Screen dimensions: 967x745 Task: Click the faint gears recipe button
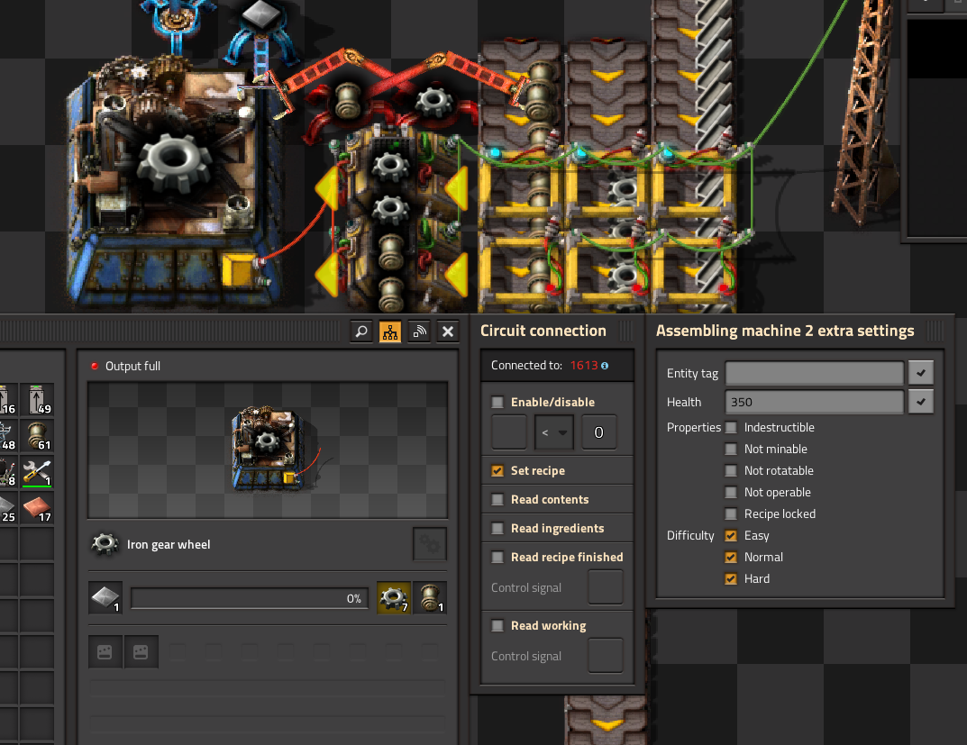[x=430, y=544]
